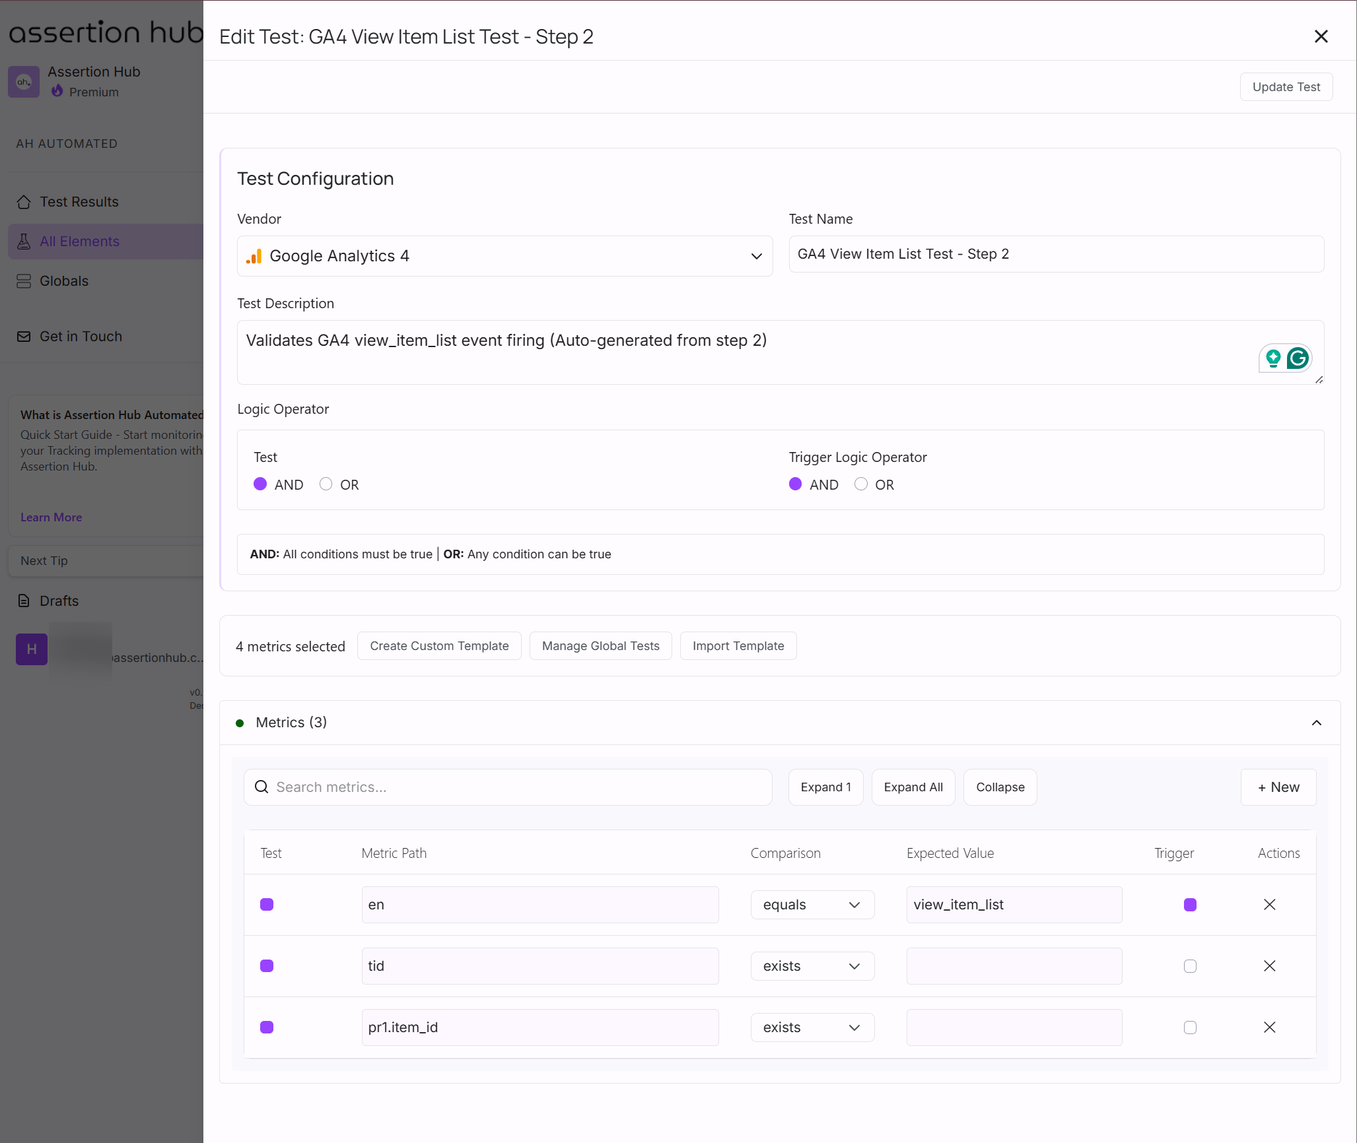This screenshot has width=1357, height=1143.
Task: Click the Drafts document icon
Action: pos(24,601)
